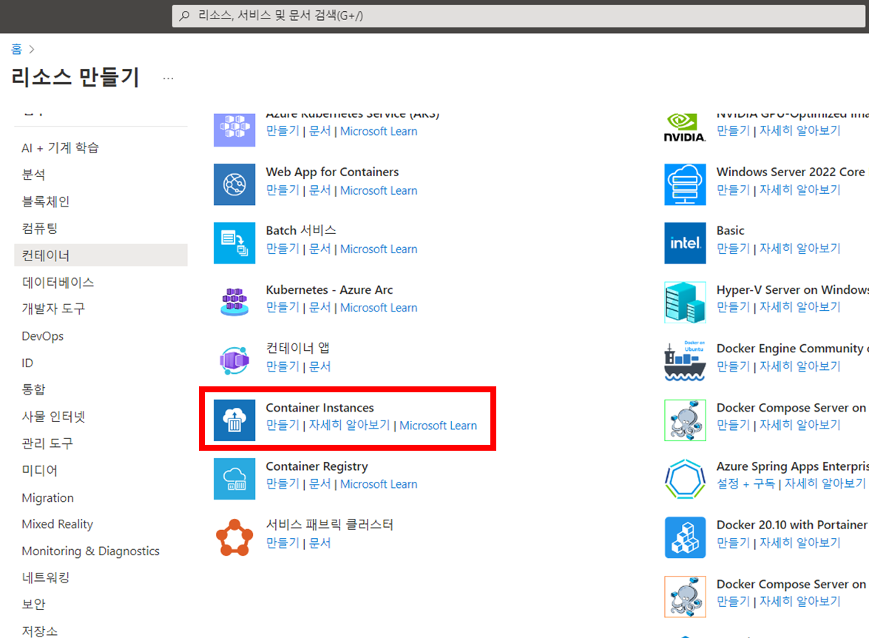Screen dimensions: 869x638
Task: Click the Web App for Containers icon
Action: click(x=234, y=184)
